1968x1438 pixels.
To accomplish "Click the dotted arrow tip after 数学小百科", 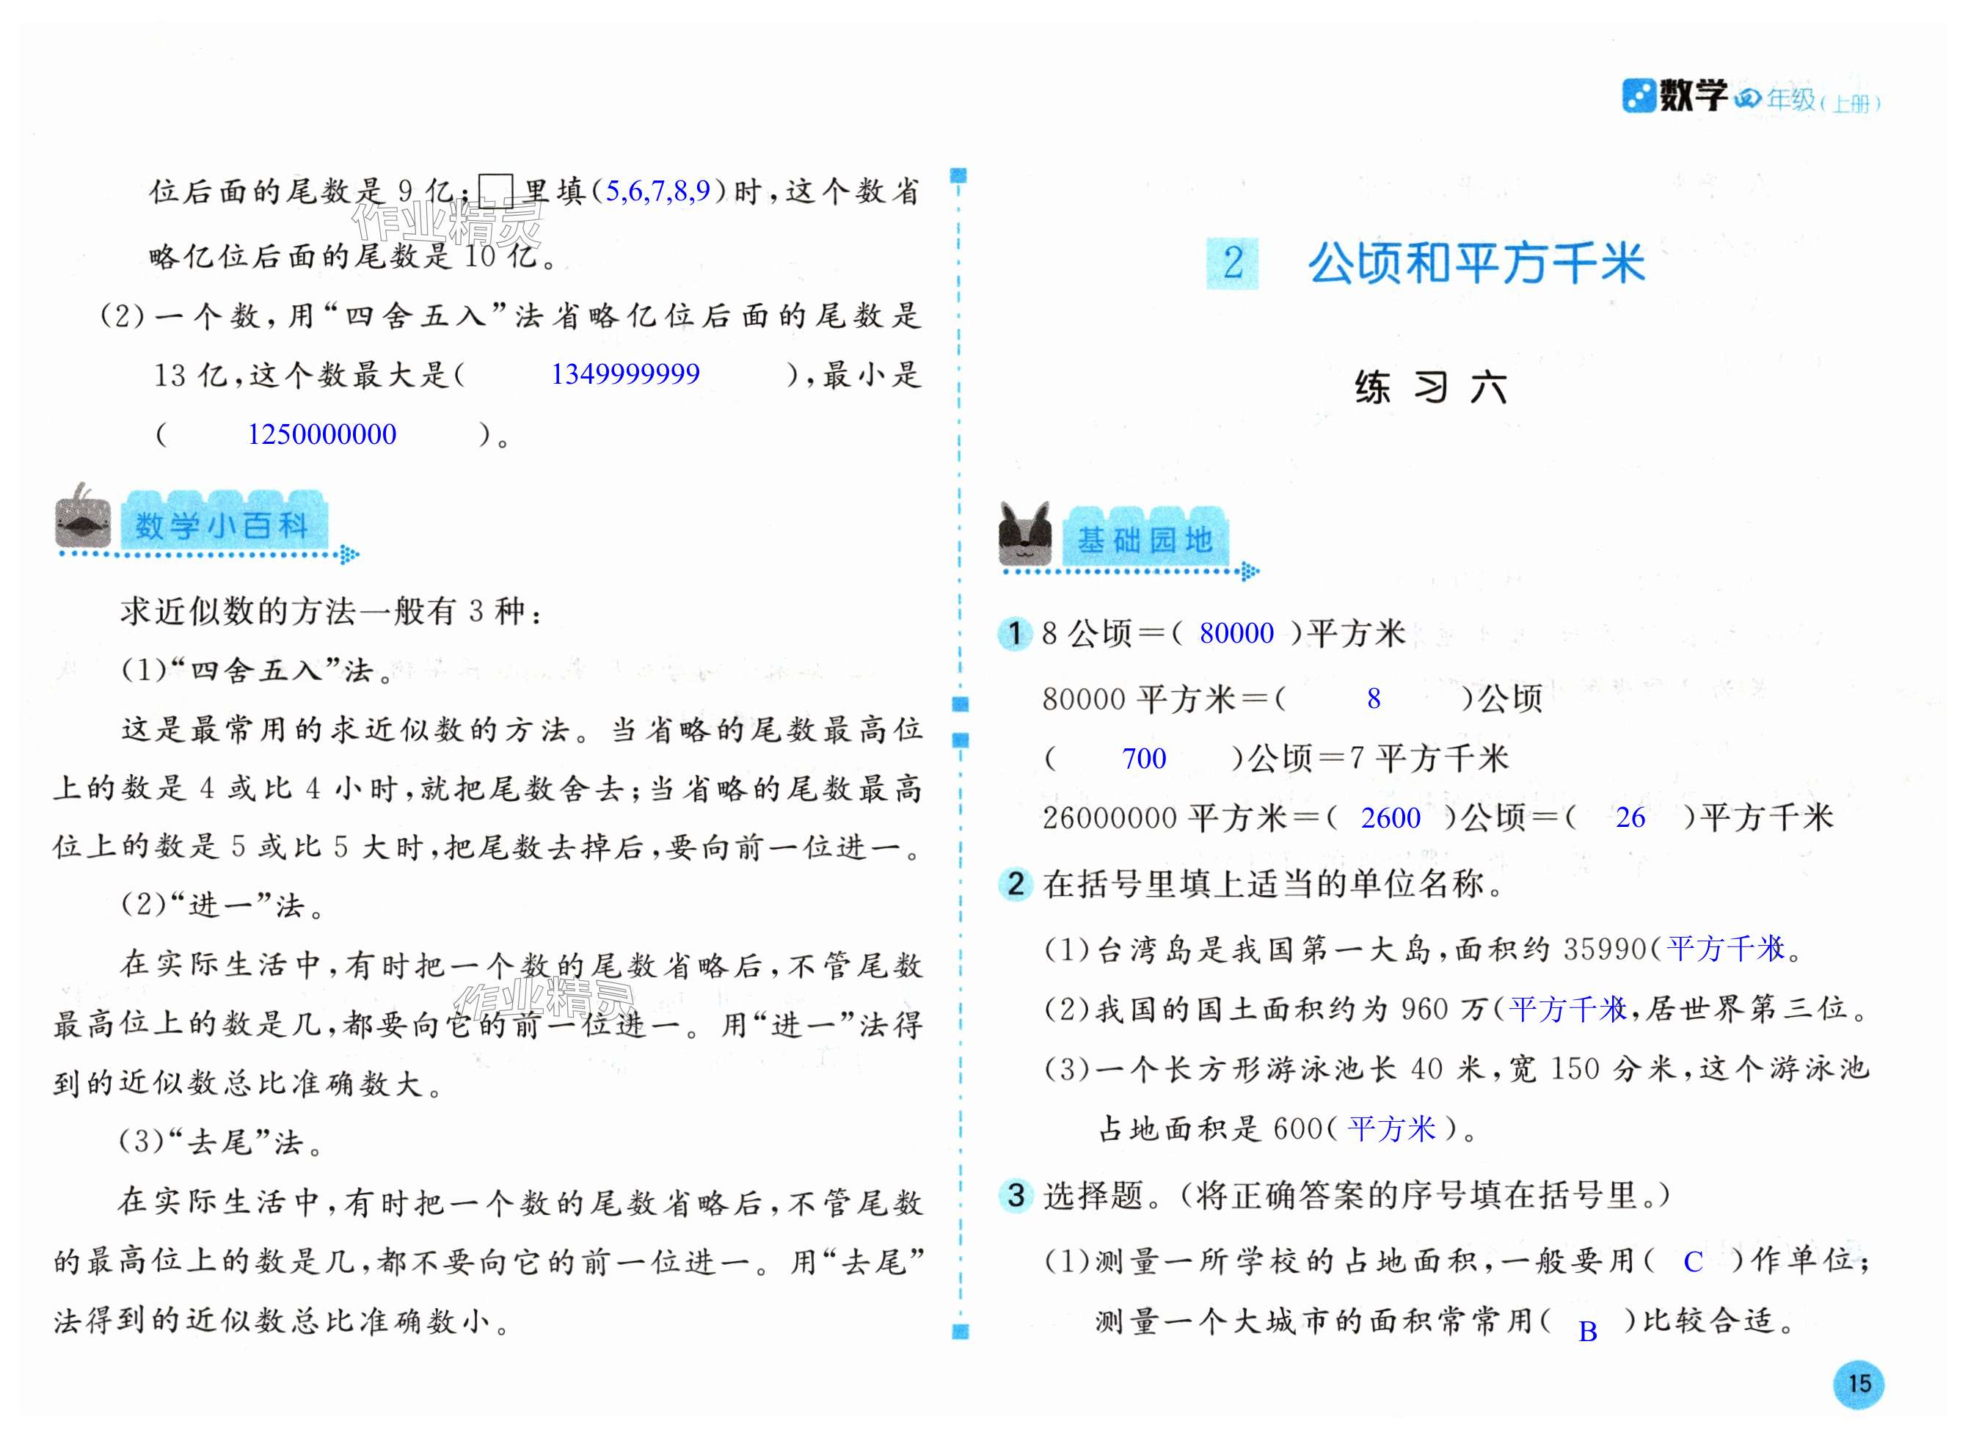I will (x=349, y=555).
